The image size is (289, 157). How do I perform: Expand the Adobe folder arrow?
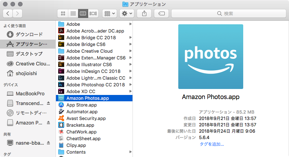click(x=130, y=24)
